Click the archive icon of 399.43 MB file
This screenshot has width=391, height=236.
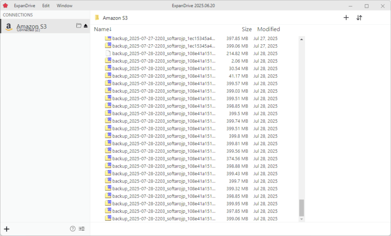point(108,173)
